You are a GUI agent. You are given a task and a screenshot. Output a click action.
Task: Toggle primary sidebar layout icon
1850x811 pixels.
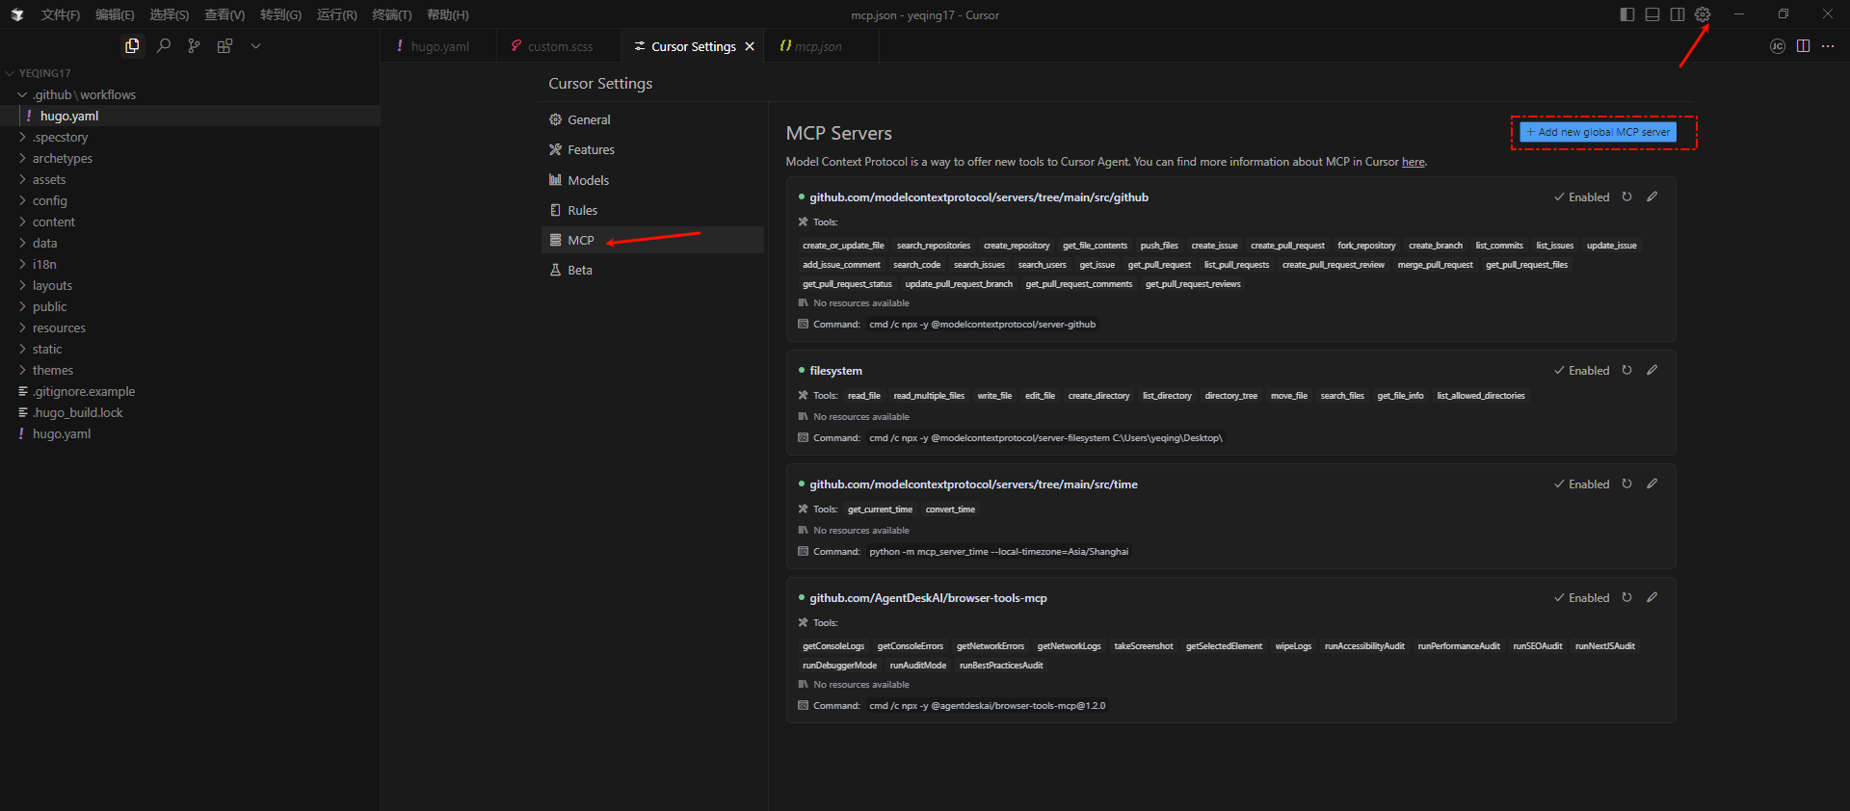[x=1627, y=14]
